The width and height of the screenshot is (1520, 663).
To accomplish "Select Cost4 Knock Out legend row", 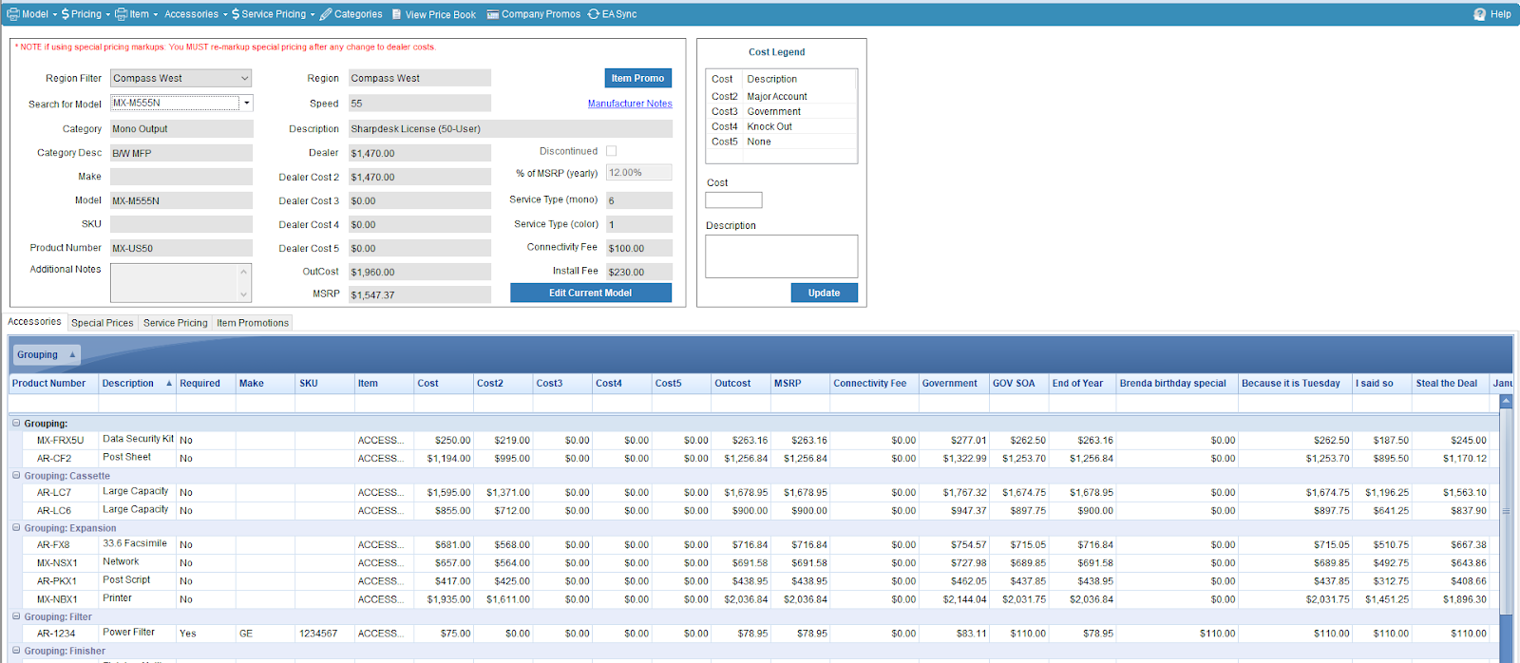I will click(x=781, y=126).
